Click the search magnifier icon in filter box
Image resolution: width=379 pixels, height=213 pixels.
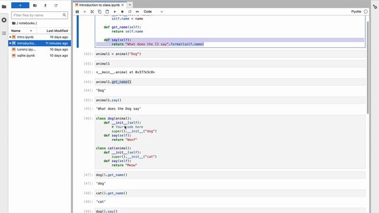coord(65,15)
